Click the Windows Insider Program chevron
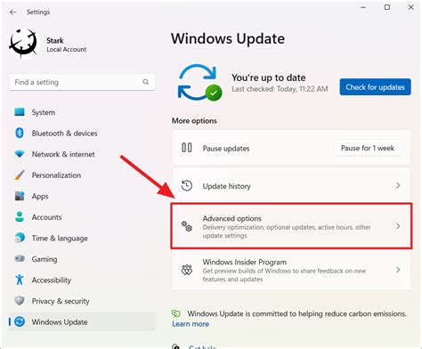This screenshot has height=349, width=422. coord(398,270)
